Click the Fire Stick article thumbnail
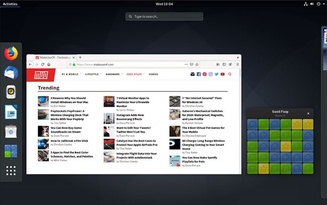The width and height of the screenshot is (327, 205). [x=43, y=144]
